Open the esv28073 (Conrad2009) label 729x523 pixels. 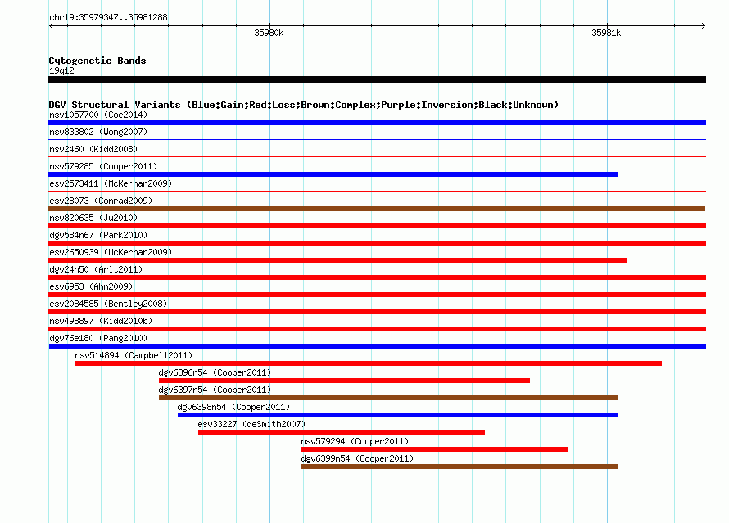coord(101,201)
